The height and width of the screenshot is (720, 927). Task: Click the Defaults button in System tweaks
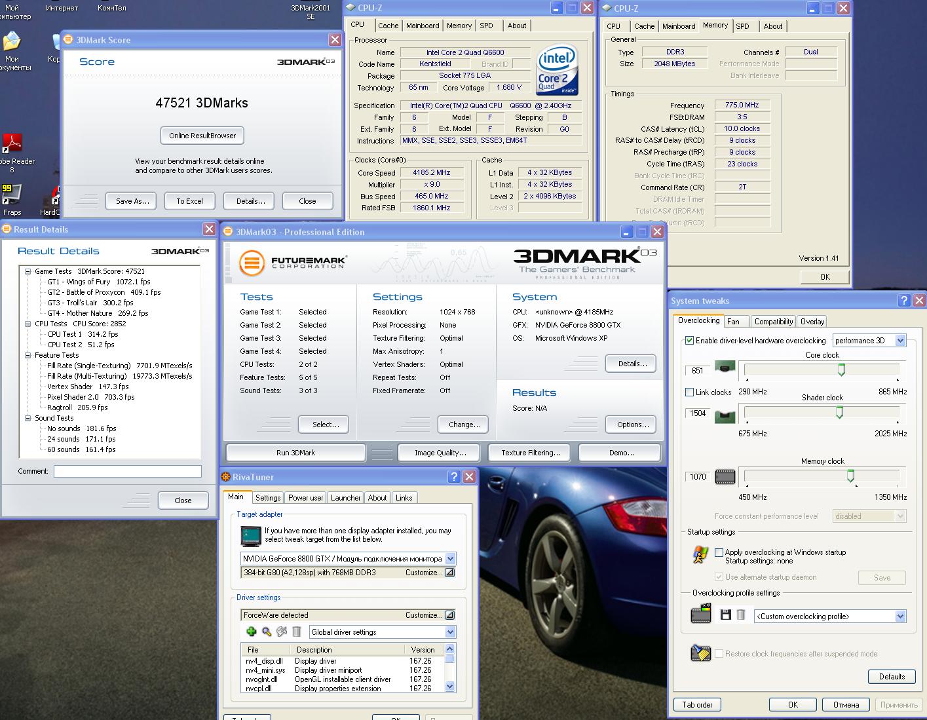coord(892,677)
